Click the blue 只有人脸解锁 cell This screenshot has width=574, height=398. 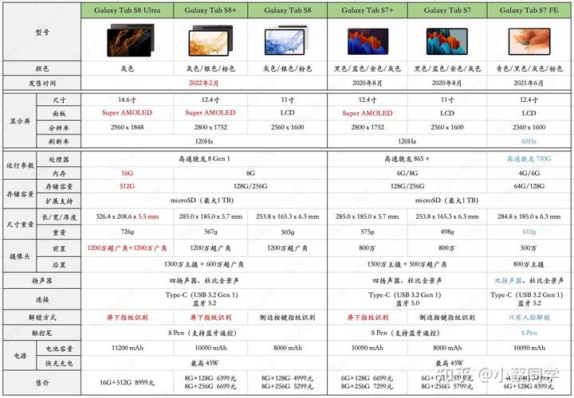(x=529, y=318)
